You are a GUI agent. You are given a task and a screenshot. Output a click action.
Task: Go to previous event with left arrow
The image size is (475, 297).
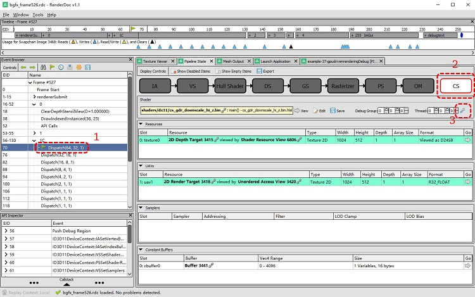click(x=23, y=67)
